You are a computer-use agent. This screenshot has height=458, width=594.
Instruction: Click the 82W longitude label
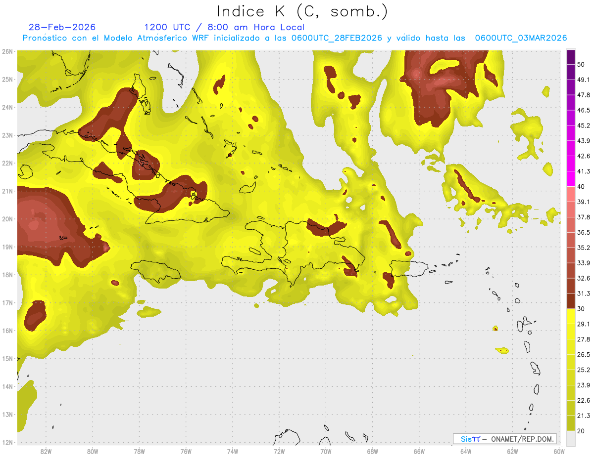tap(46, 451)
